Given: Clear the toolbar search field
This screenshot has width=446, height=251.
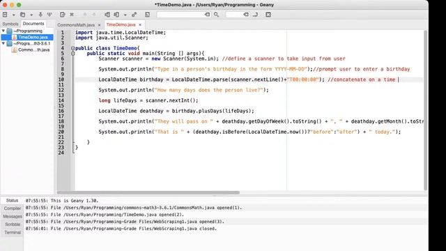Looking at the screenshot, I should click(208, 15).
